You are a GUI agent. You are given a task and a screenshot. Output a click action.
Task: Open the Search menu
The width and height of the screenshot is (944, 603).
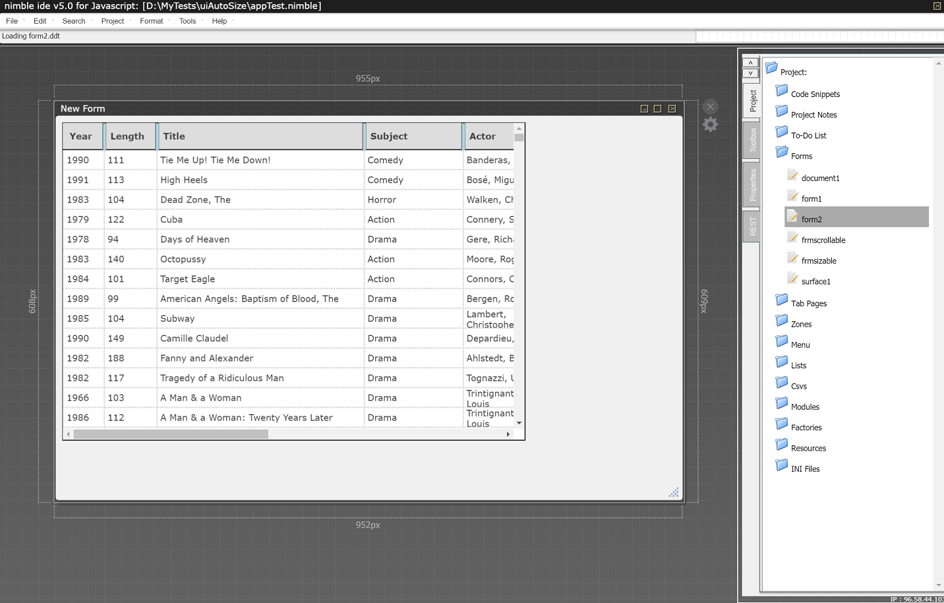(74, 21)
